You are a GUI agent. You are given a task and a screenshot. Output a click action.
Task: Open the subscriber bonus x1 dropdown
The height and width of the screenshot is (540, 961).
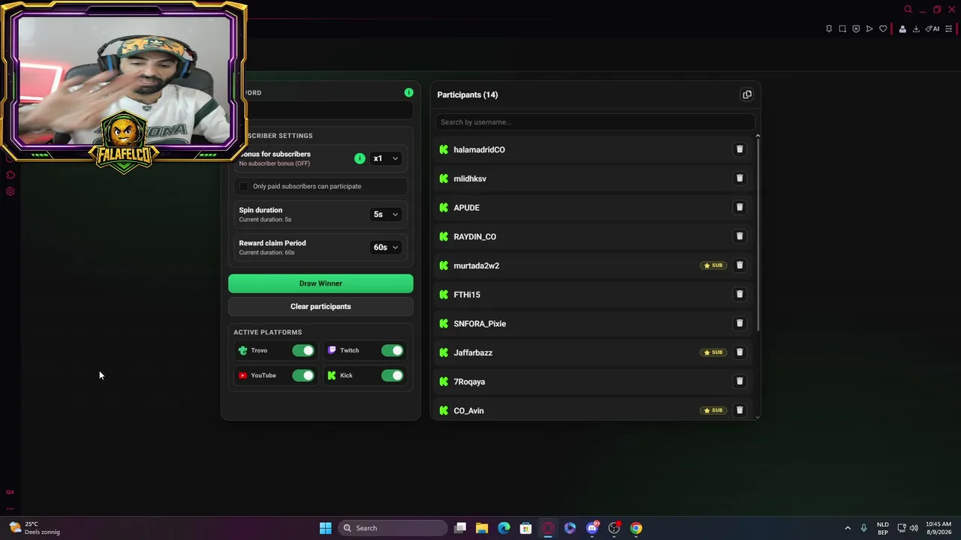click(386, 158)
